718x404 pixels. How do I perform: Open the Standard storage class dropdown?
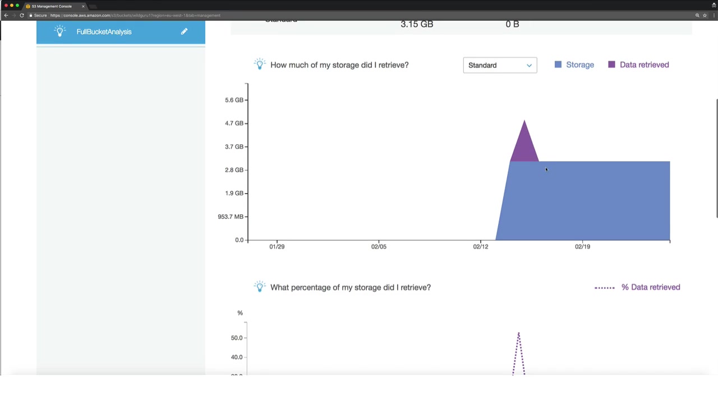point(500,65)
